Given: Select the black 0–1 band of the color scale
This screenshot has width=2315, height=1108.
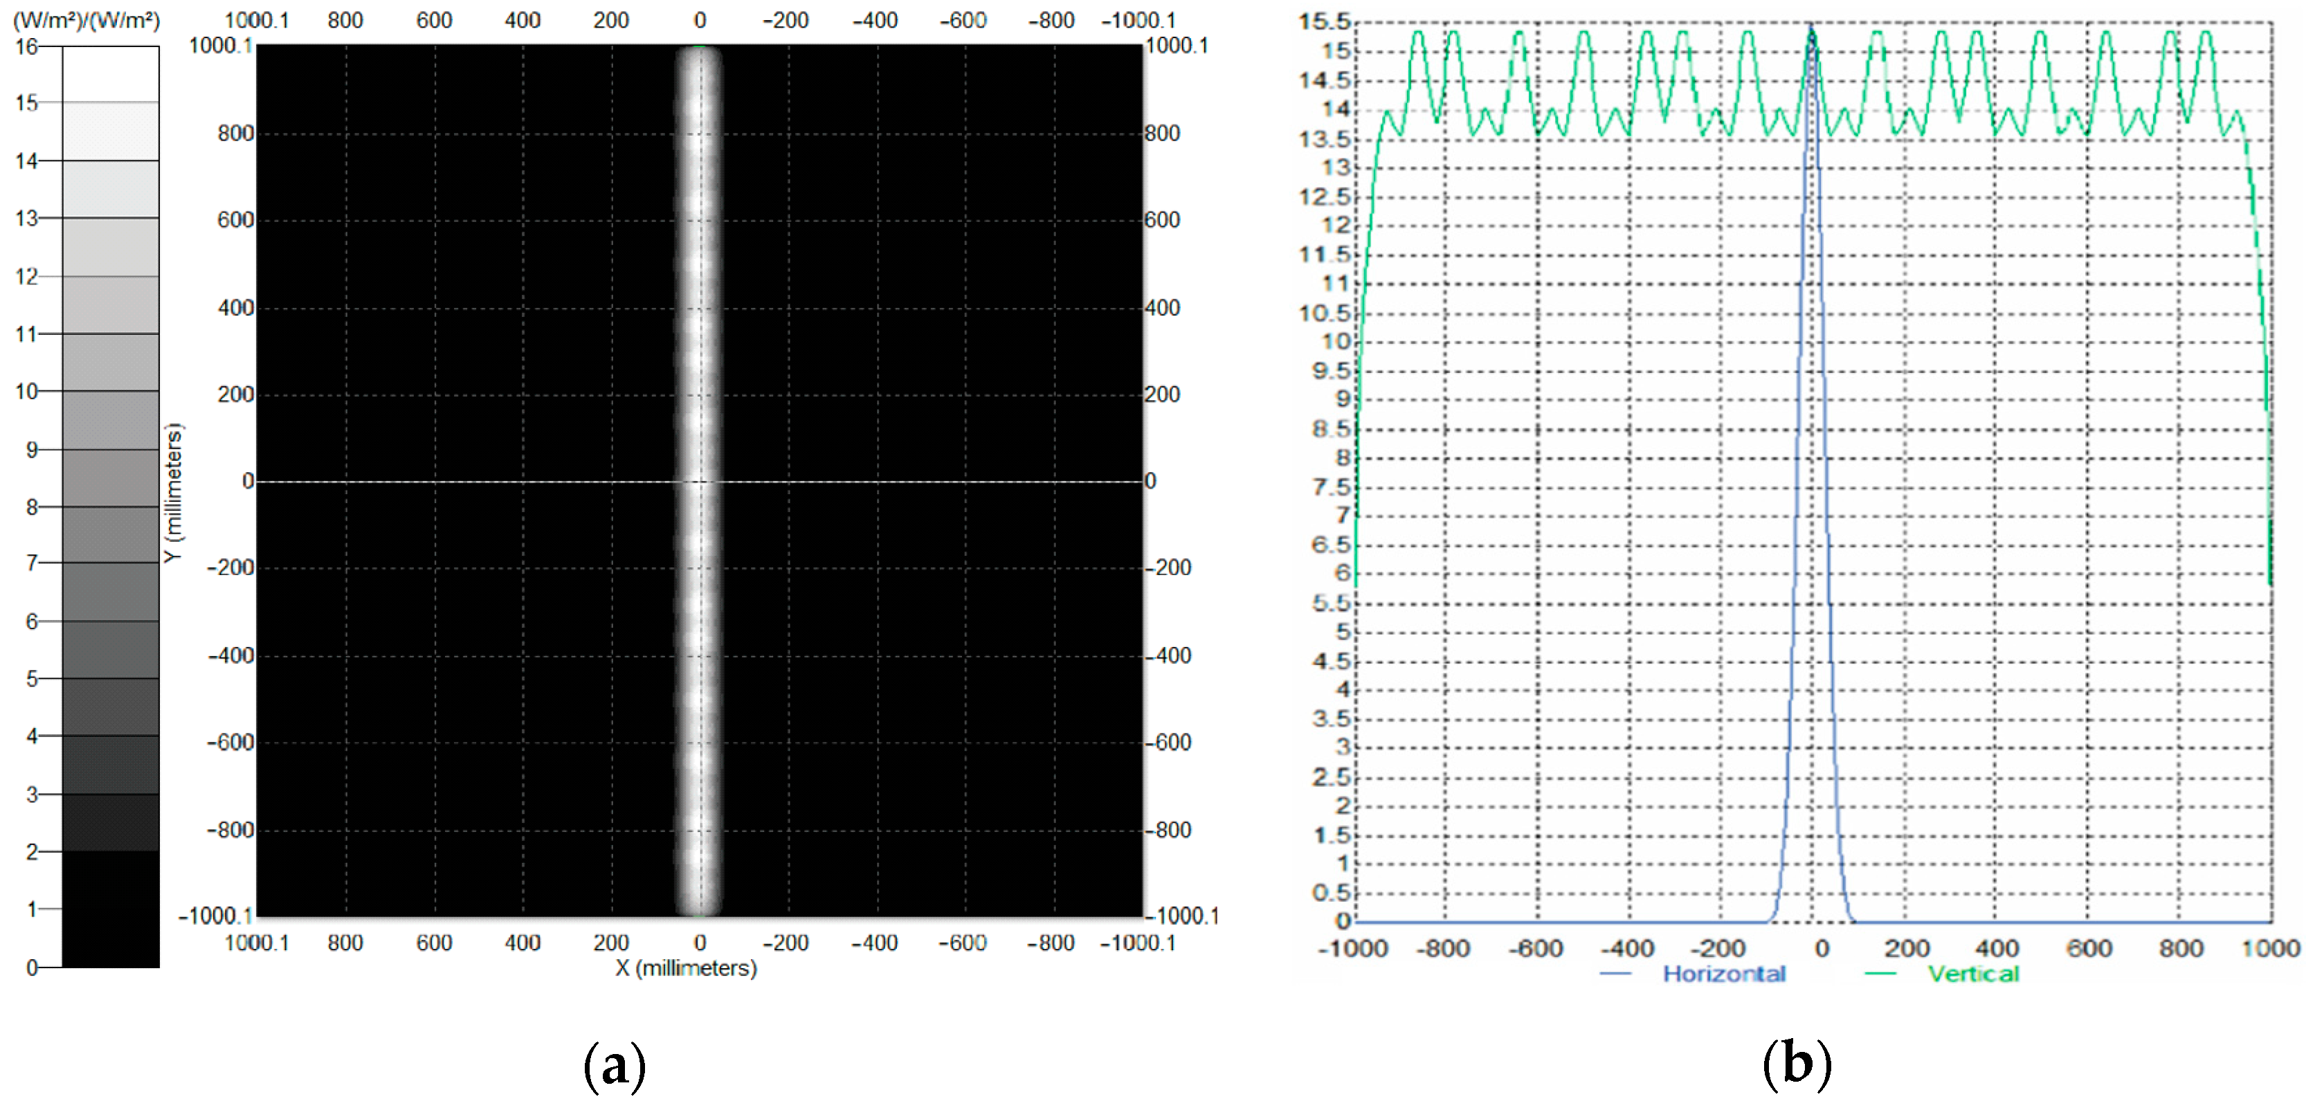Looking at the screenshot, I should point(111,938).
